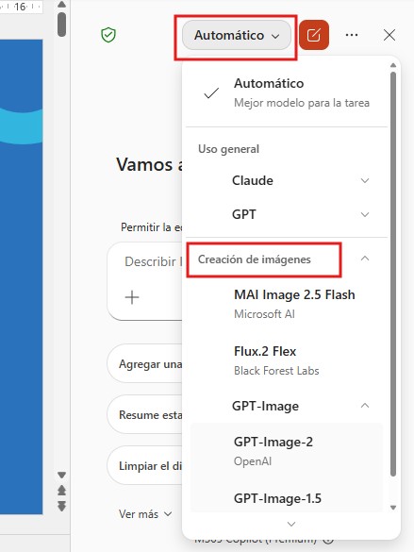
Task: Open the three-dots more options menu
Action: [x=352, y=35]
